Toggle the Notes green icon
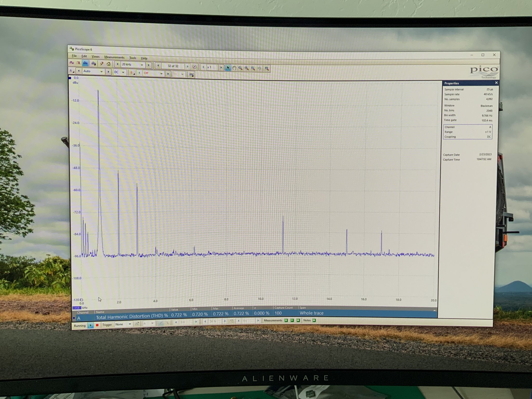The width and height of the screenshot is (532, 399). 314,320
